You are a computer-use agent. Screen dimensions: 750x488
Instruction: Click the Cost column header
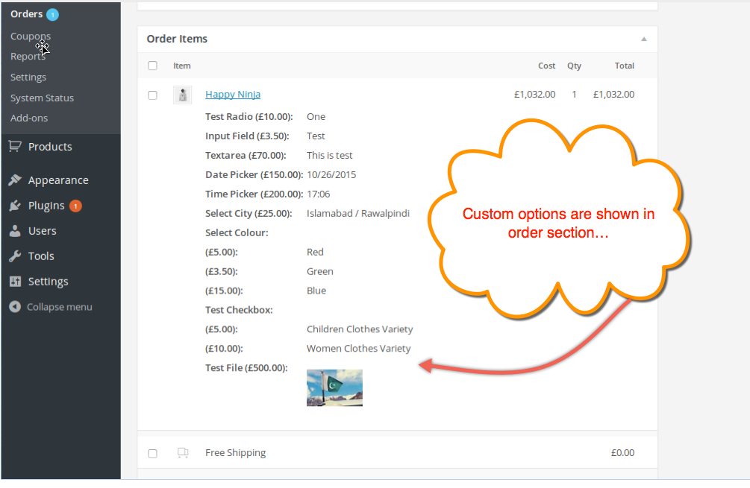[x=547, y=66]
